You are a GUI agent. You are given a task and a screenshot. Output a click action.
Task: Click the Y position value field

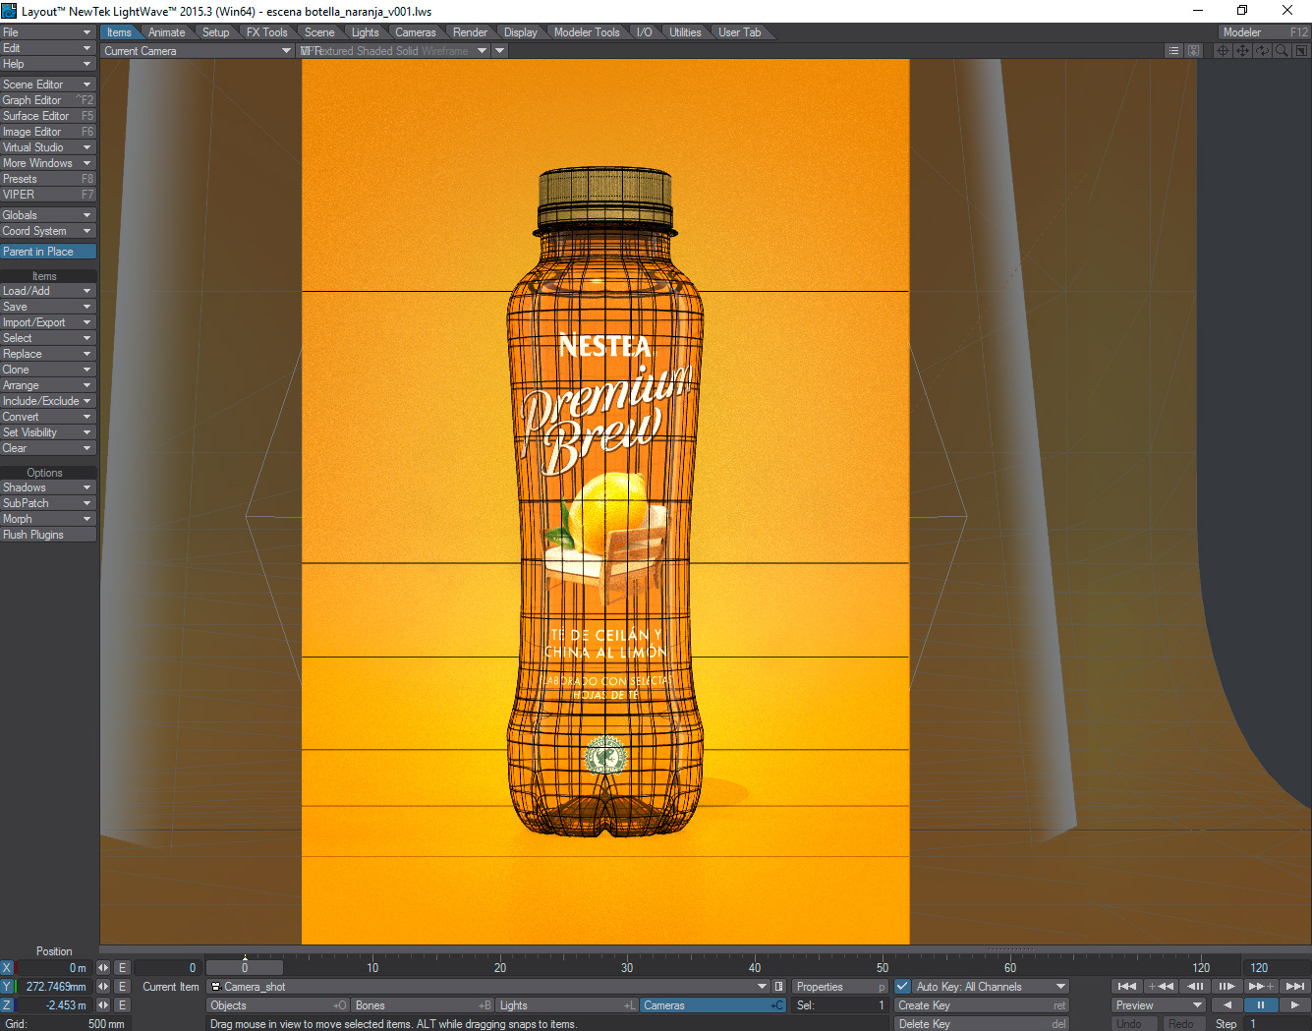[53, 987]
